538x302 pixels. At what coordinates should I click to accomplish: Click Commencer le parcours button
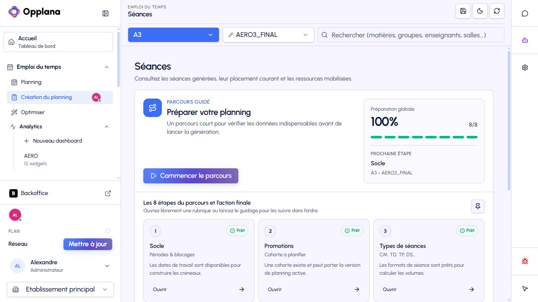pos(191,176)
